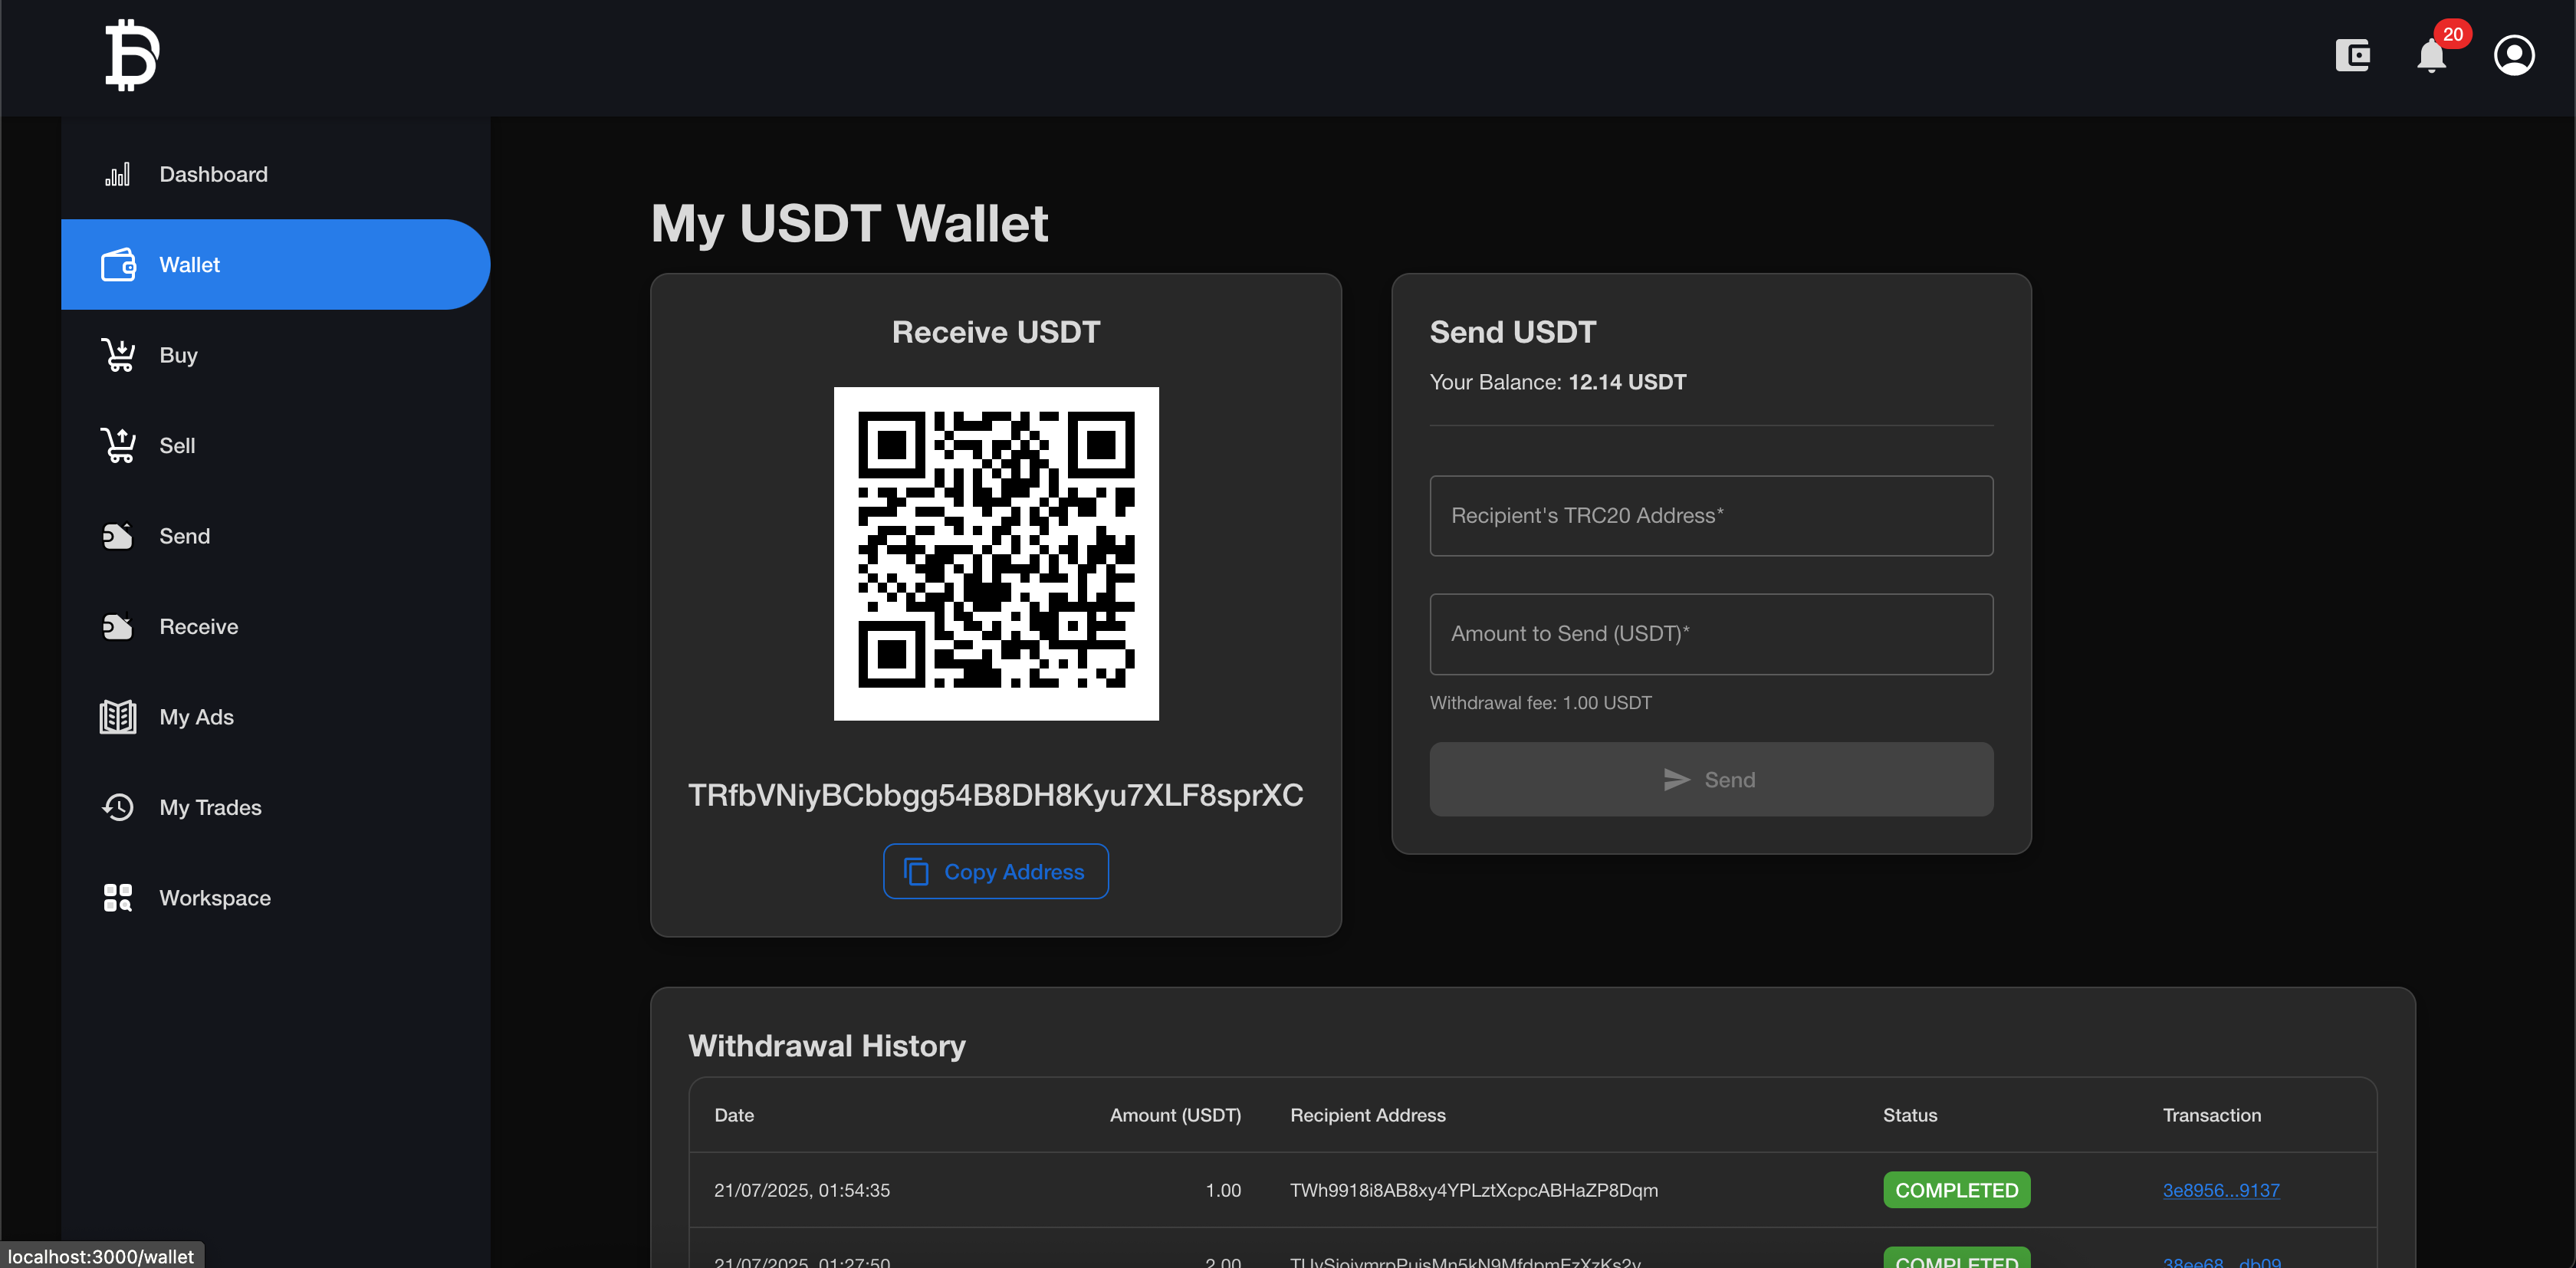Click the Send USDT submit button
2576x1268 pixels.
coord(1711,779)
